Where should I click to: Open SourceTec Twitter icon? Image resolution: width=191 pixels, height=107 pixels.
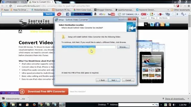point(152,24)
